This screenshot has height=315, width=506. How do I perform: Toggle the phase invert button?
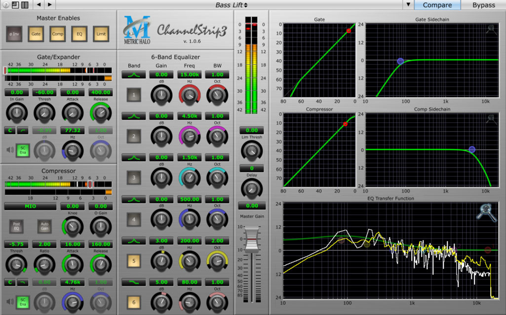(x=13, y=34)
